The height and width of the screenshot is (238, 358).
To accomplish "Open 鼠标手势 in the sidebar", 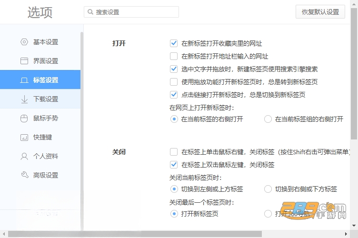I will pos(40,118).
